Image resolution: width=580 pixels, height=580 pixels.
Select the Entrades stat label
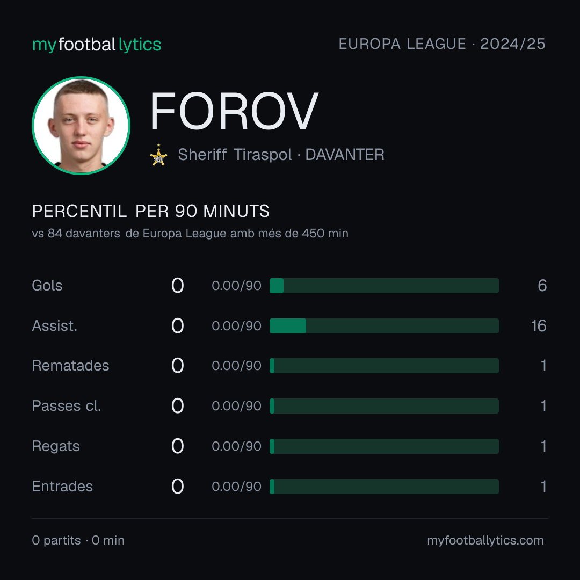(x=62, y=487)
